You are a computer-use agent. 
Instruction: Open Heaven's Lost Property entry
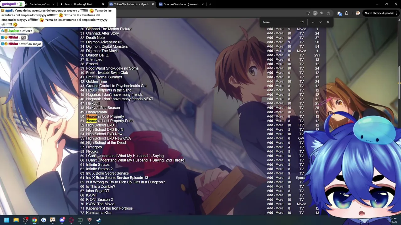(105, 117)
